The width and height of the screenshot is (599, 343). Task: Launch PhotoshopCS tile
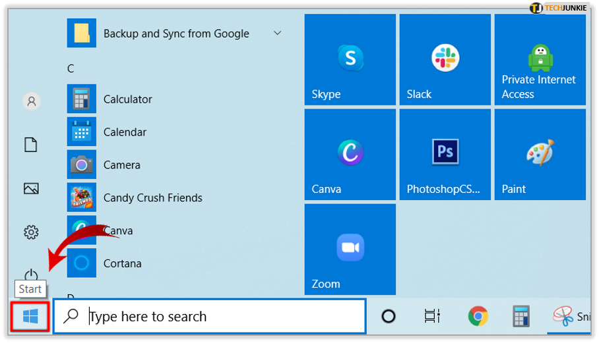click(x=445, y=154)
